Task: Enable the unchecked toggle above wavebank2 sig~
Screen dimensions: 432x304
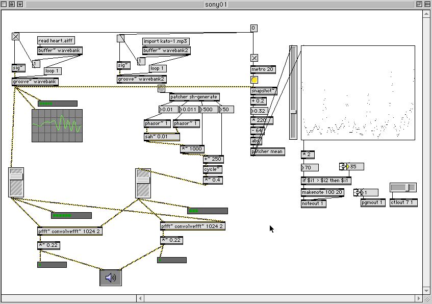Action: (121, 38)
